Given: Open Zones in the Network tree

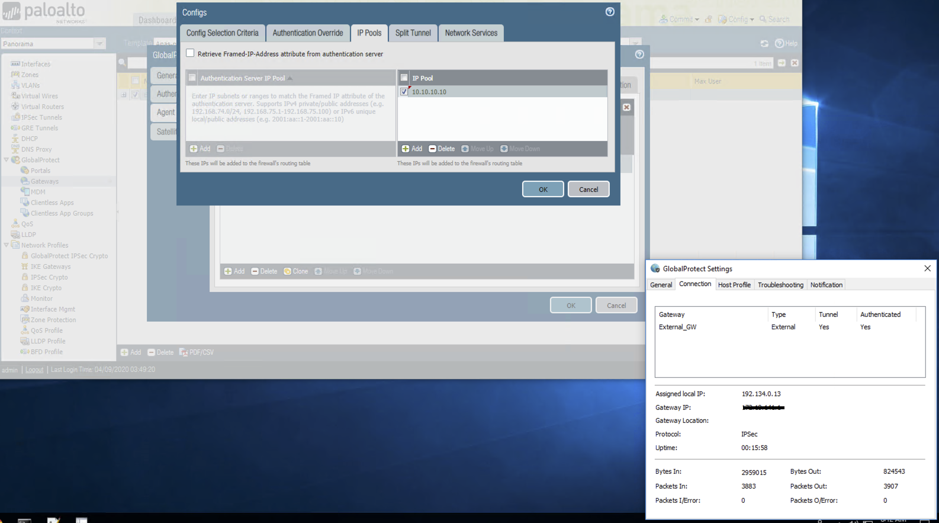Looking at the screenshot, I should (30, 75).
